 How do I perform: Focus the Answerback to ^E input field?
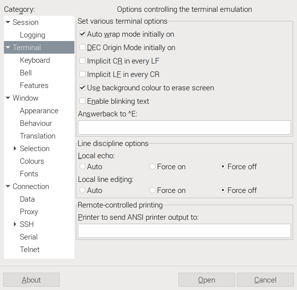184,127
